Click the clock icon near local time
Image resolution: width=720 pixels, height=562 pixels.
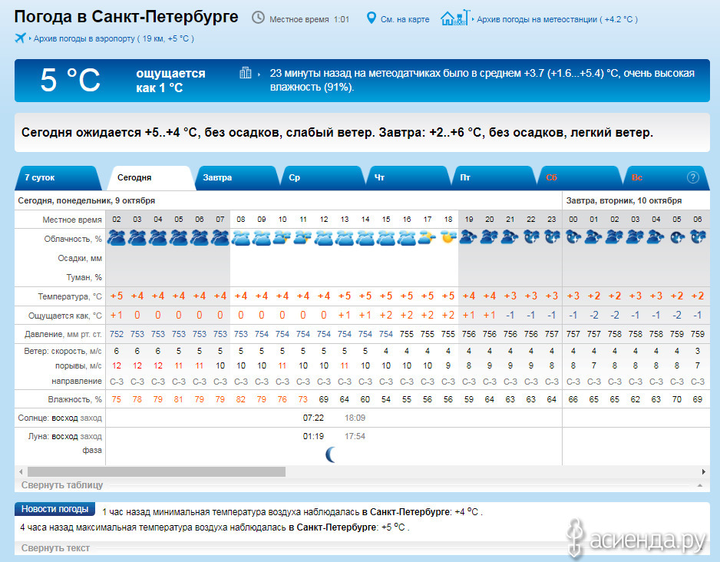258,18
